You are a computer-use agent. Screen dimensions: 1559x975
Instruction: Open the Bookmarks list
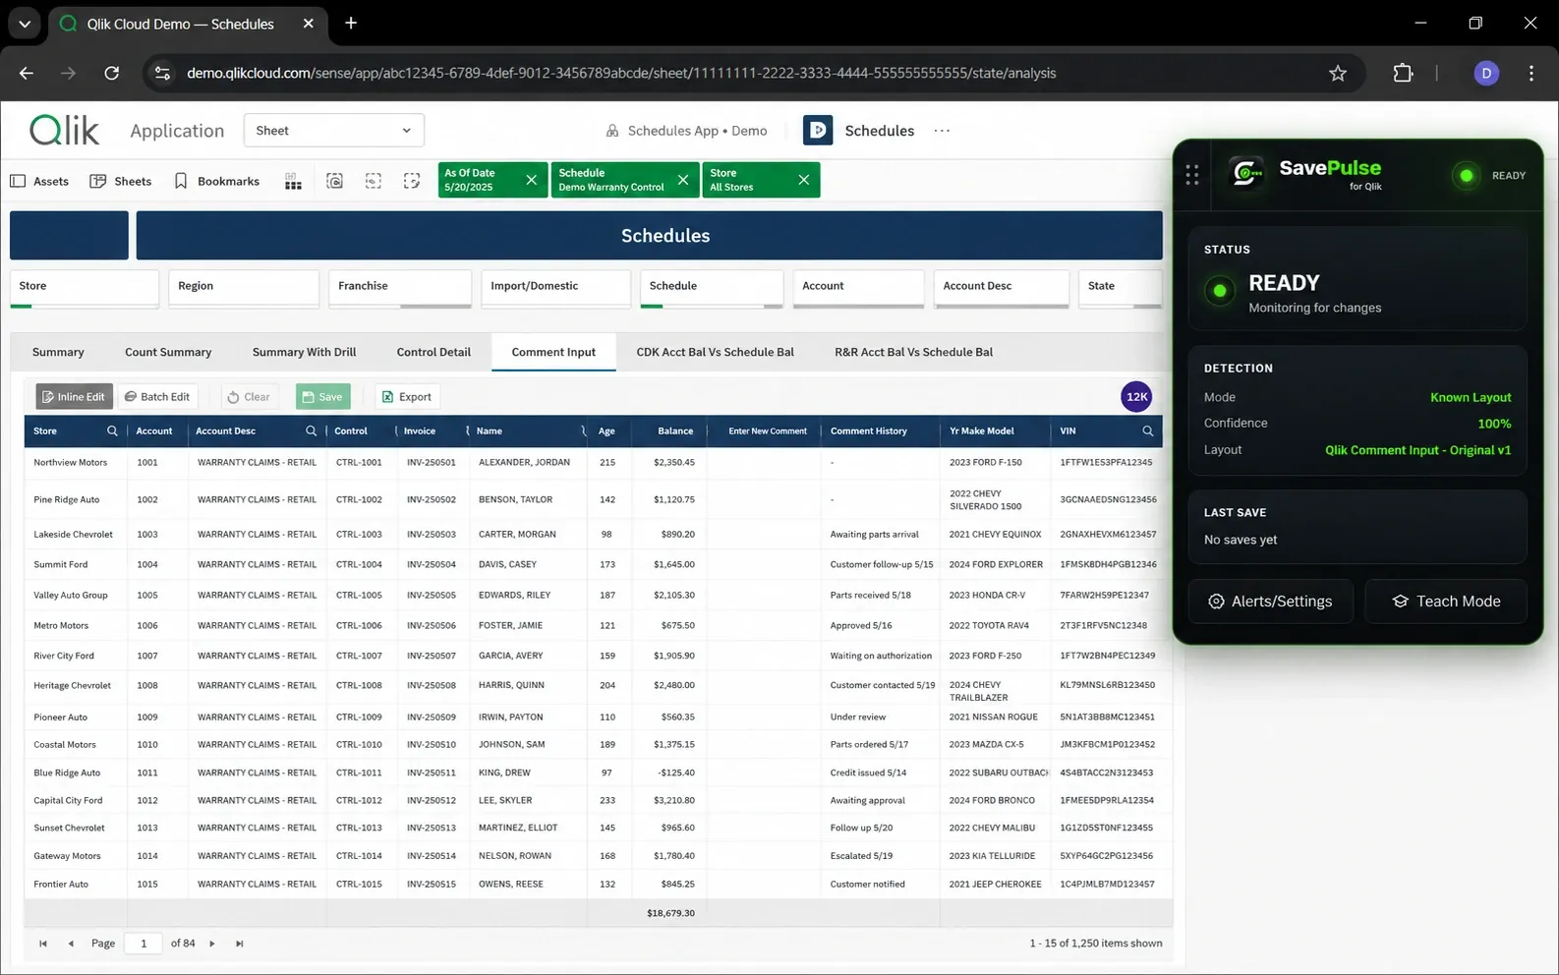(x=217, y=181)
